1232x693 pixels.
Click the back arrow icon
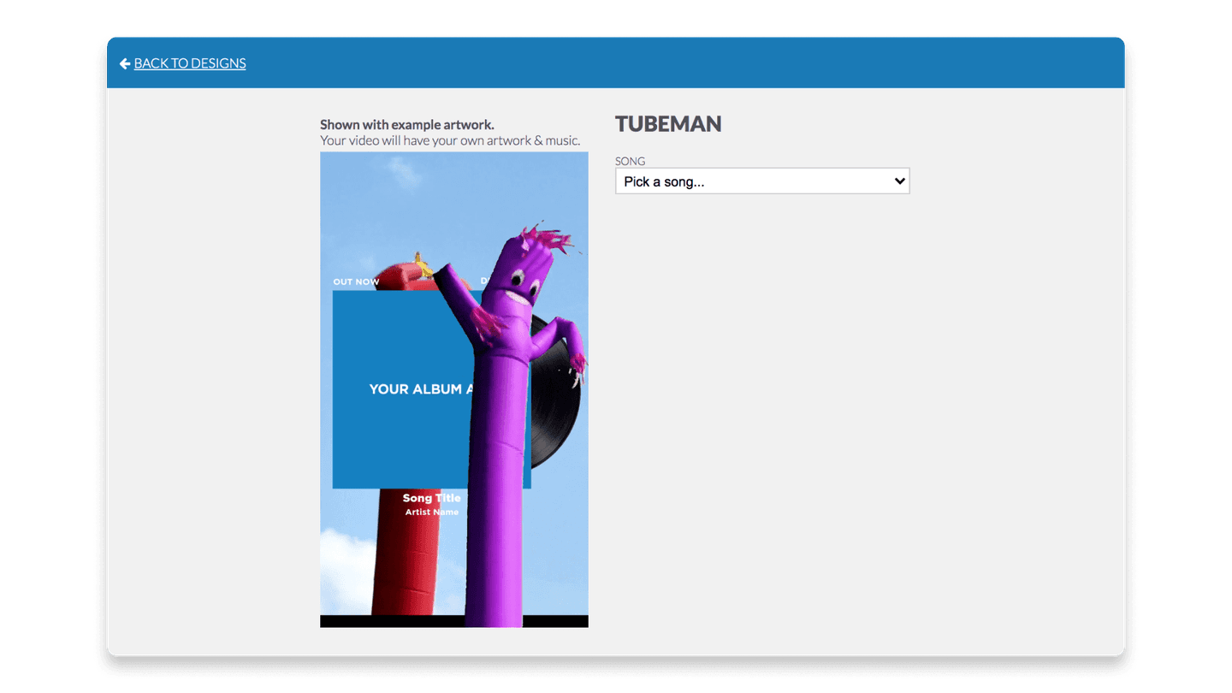tap(125, 63)
